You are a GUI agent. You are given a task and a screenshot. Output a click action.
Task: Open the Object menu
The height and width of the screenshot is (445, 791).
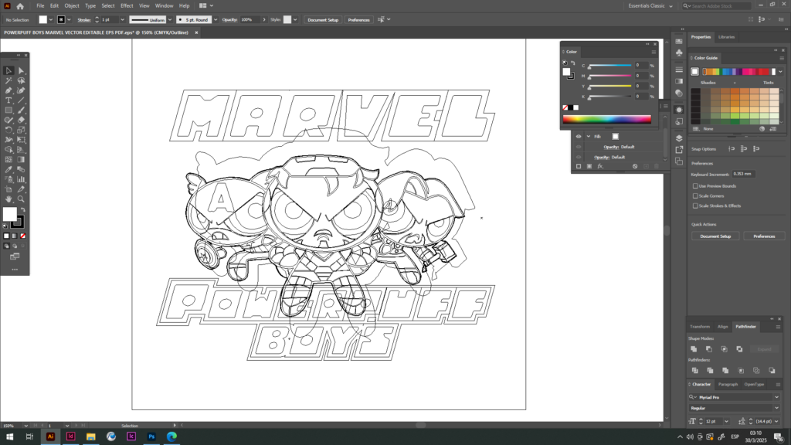point(72,6)
